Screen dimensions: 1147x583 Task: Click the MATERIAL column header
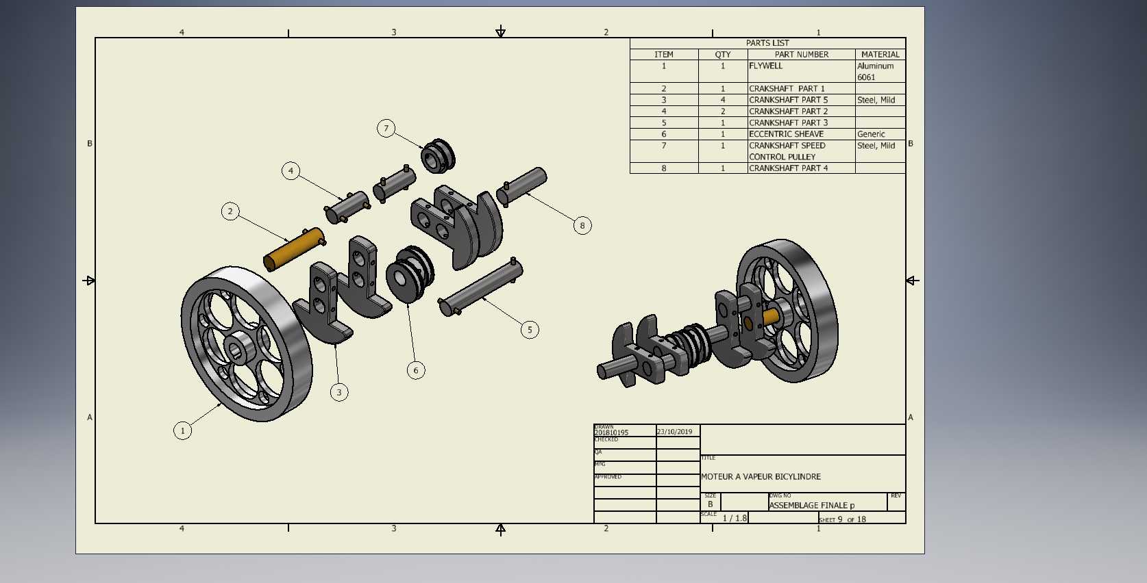[880, 55]
